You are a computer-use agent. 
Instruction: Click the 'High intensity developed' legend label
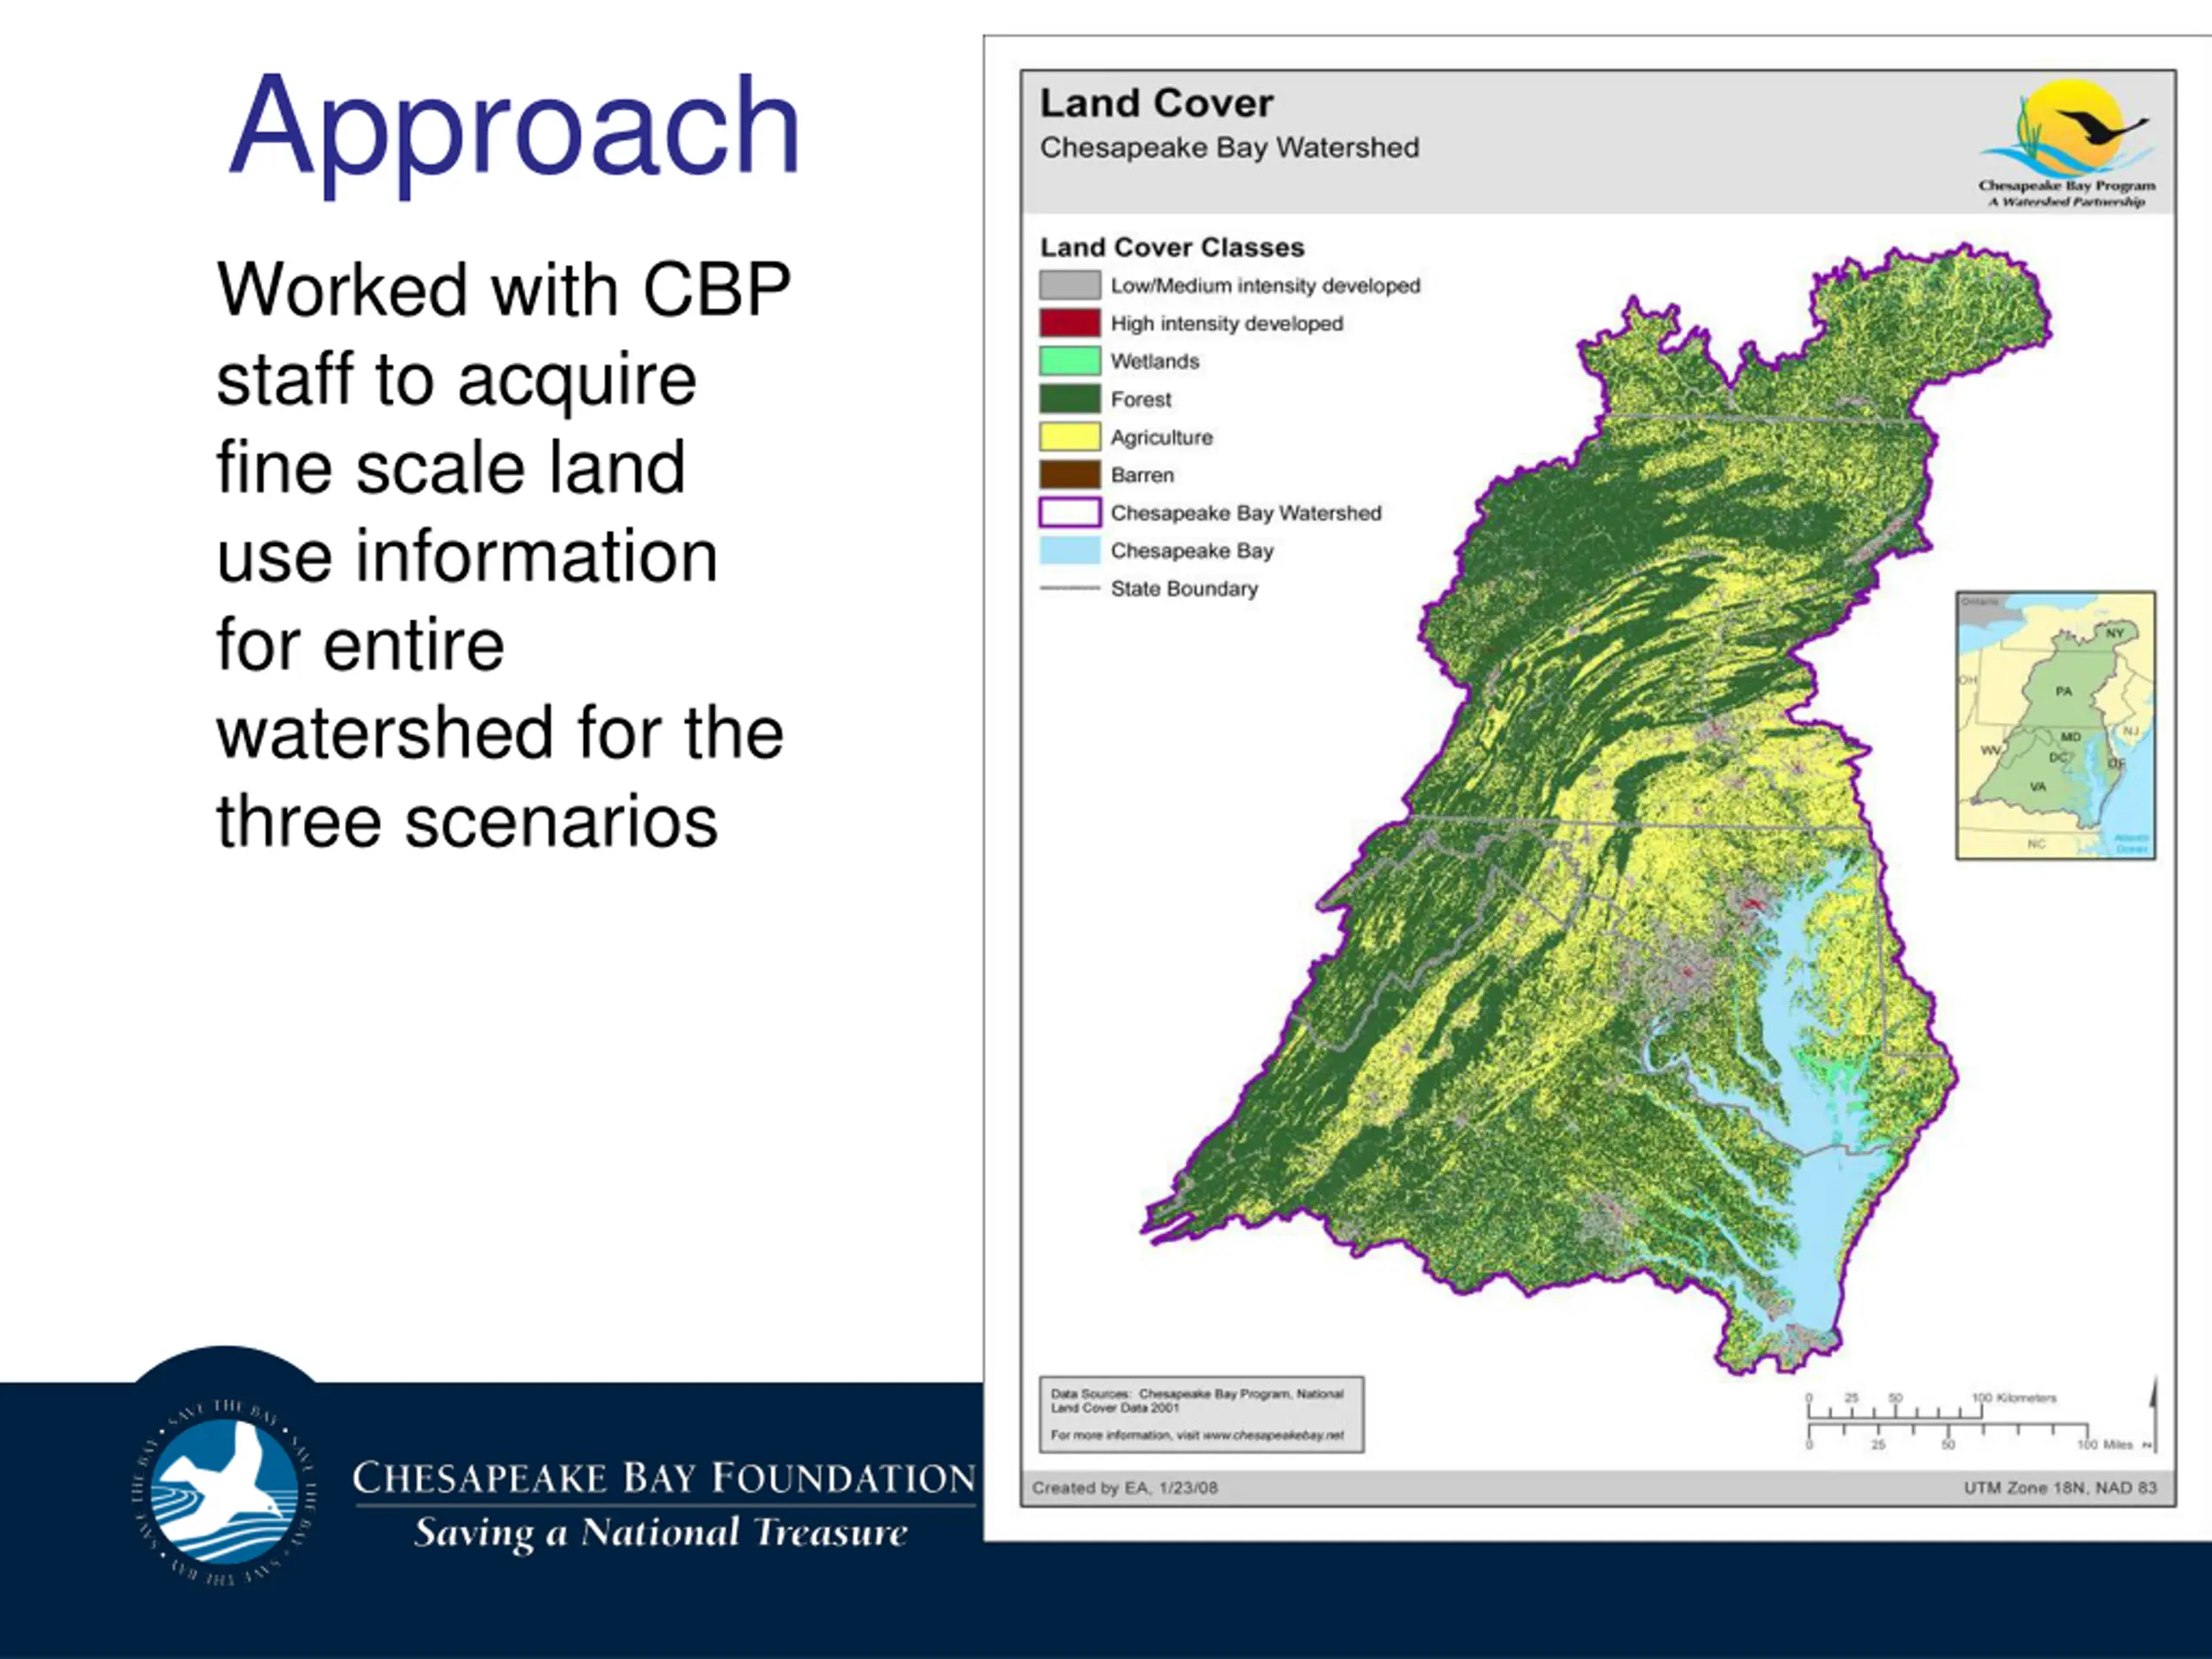click(x=1227, y=324)
